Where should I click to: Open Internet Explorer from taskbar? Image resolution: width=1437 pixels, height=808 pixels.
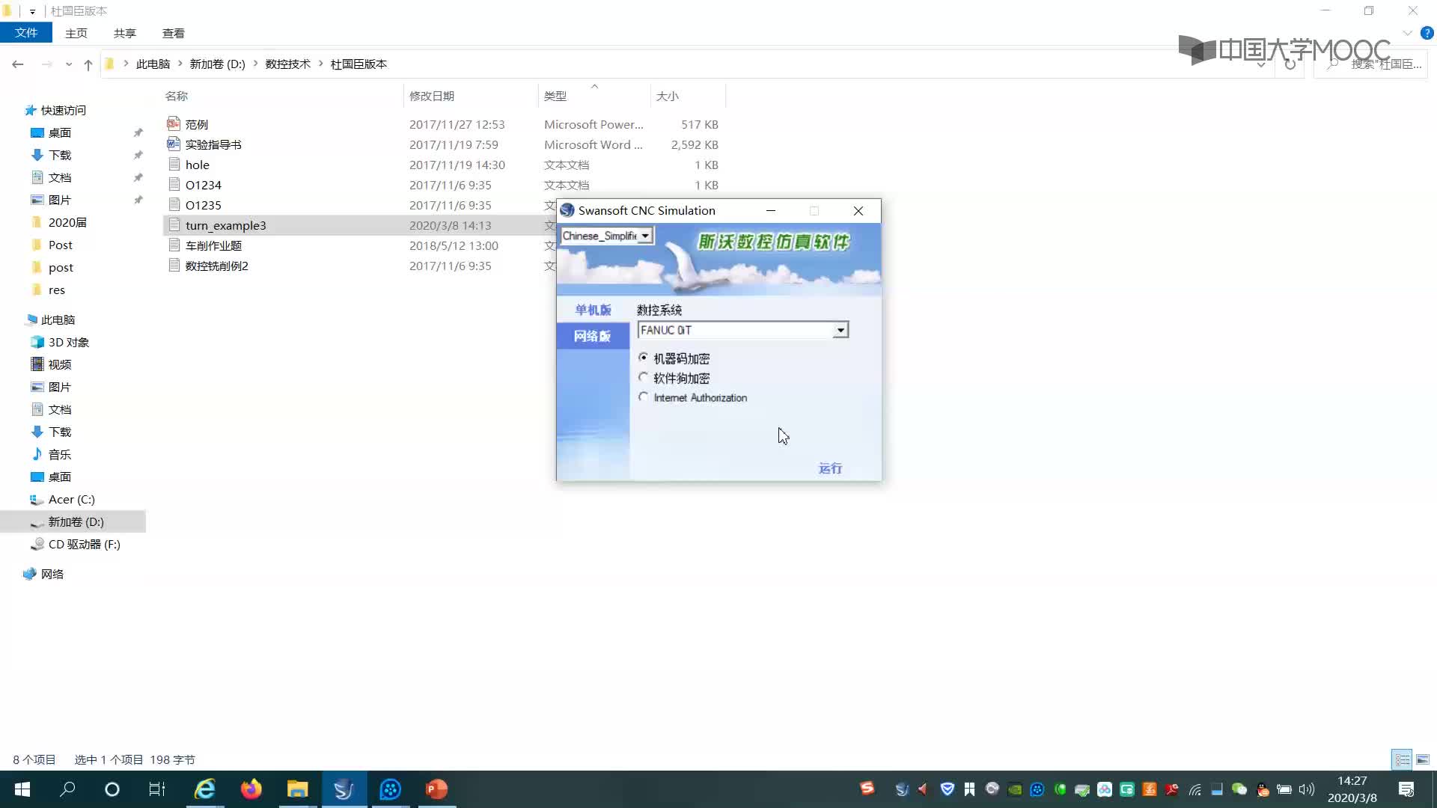tap(204, 789)
